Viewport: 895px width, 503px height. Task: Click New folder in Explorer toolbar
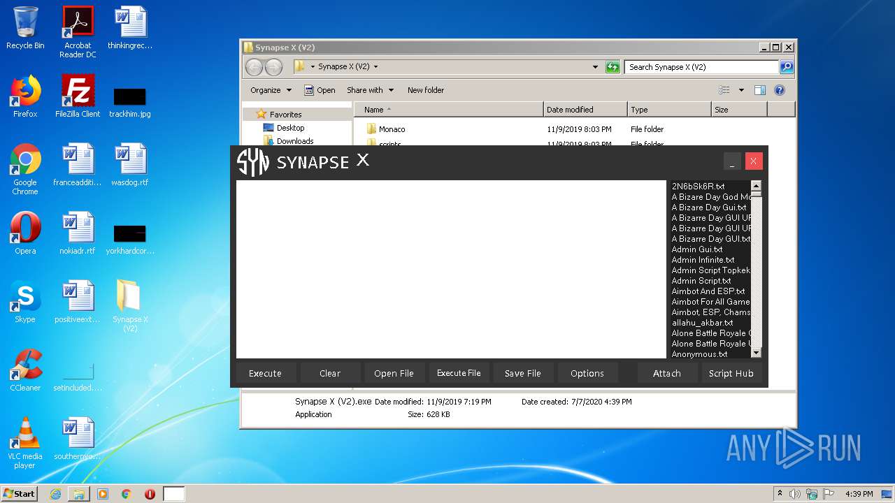pyautogui.click(x=426, y=90)
